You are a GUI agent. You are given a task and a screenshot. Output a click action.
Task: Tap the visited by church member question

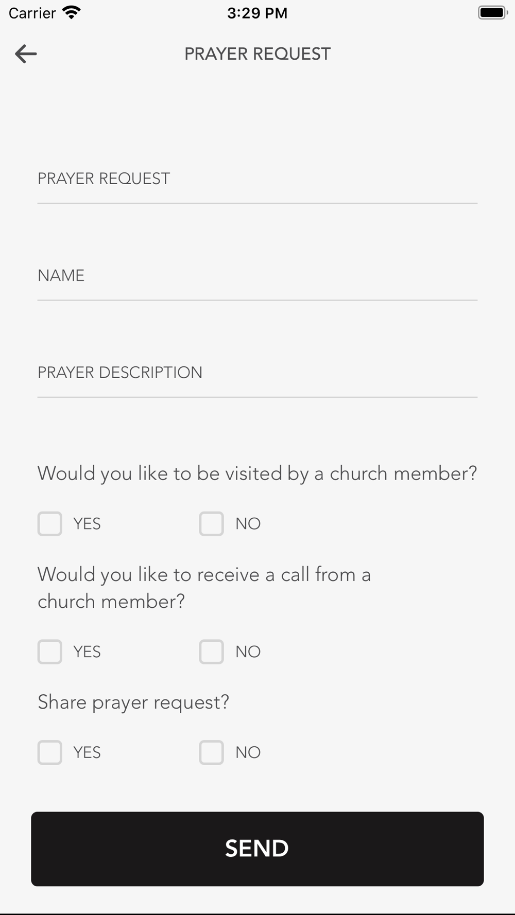point(257,473)
